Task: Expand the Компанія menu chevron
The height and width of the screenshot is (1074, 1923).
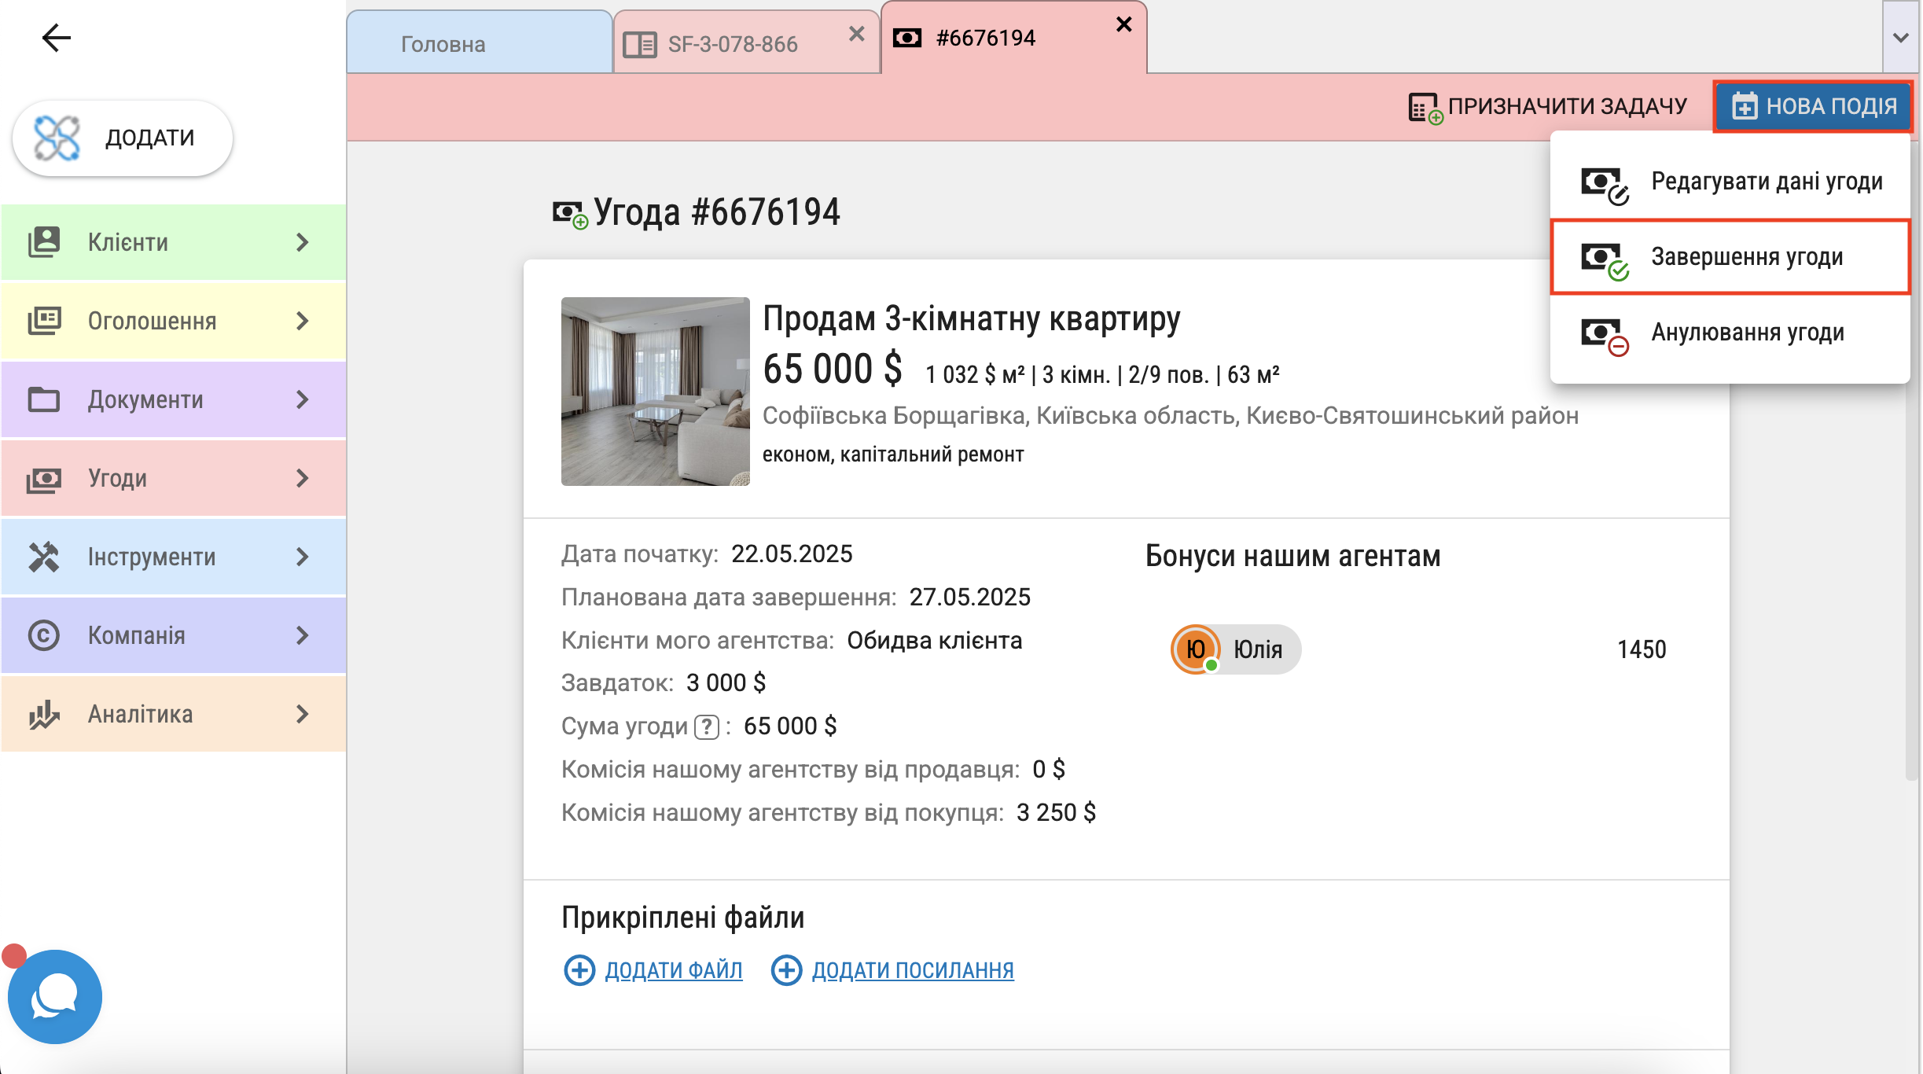Action: [303, 635]
